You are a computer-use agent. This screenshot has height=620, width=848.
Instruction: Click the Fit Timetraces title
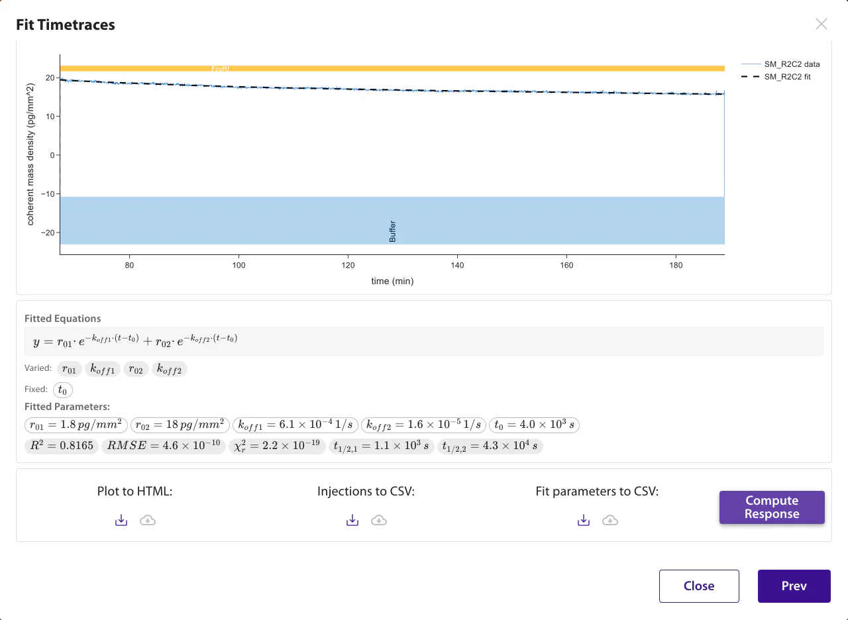66,25
